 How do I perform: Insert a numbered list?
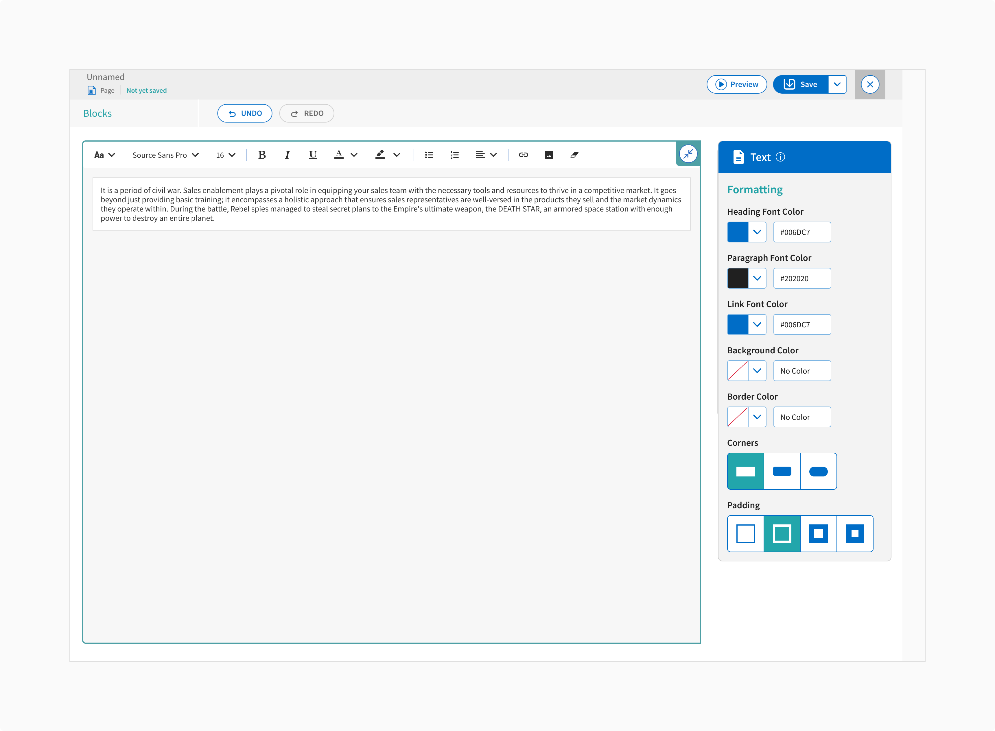click(x=454, y=155)
